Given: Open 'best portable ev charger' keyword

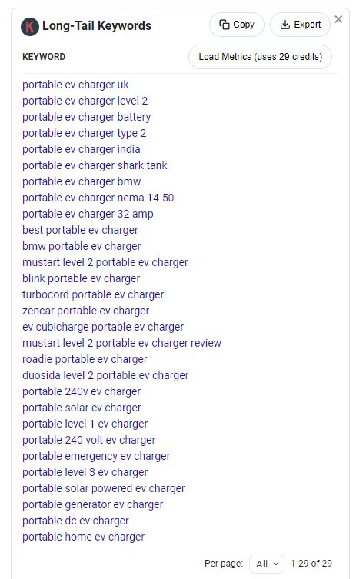Looking at the screenshot, I should 80,230.
